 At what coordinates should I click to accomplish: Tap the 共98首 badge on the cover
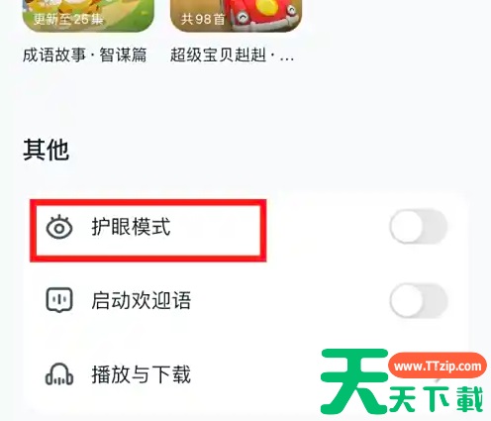203,19
